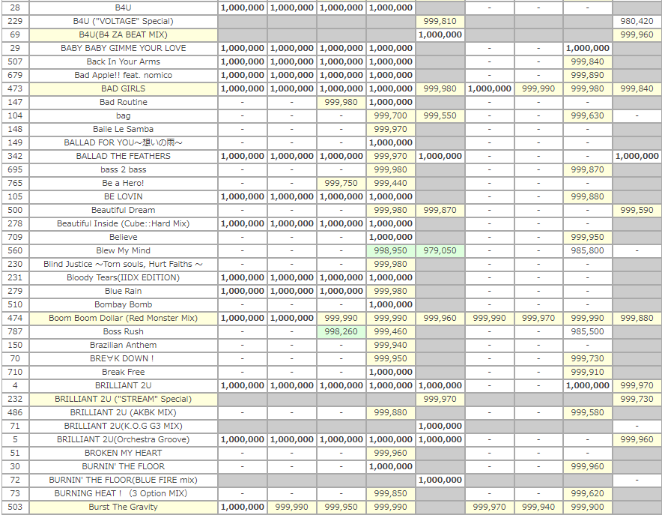Click score 999,870 in bass 2 bass row
Screen dimensions: 662x515
coord(587,170)
